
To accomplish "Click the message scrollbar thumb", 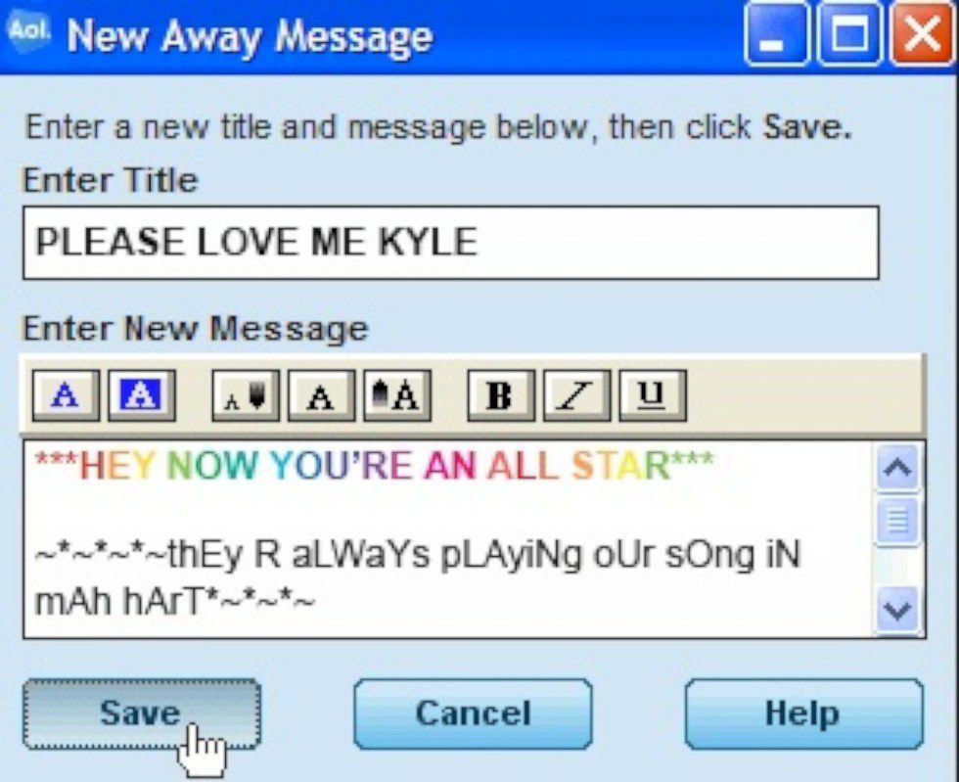I will pos(897,522).
